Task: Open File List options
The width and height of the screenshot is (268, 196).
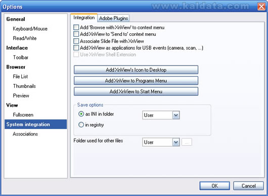Action: coord(20,77)
